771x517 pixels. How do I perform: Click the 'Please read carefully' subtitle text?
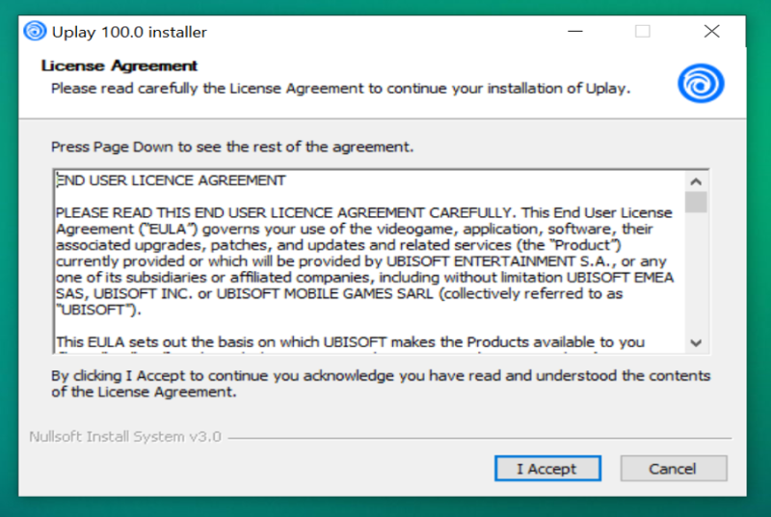click(341, 89)
